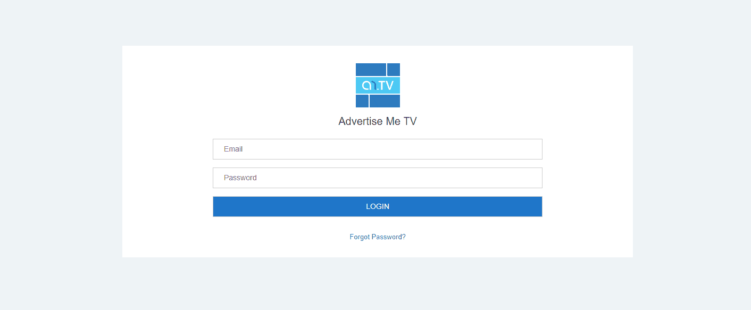Focus the Email input field
Screen dimensions: 751x310
pyautogui.click(x=378, y=149)
